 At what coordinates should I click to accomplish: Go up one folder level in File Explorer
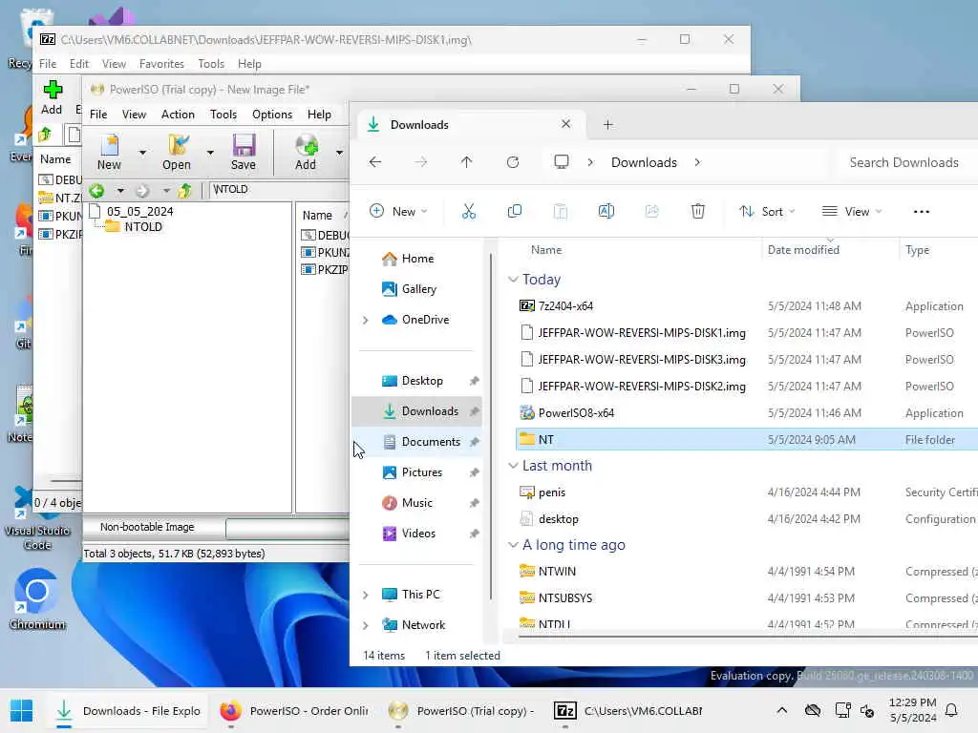coord(466,162)
